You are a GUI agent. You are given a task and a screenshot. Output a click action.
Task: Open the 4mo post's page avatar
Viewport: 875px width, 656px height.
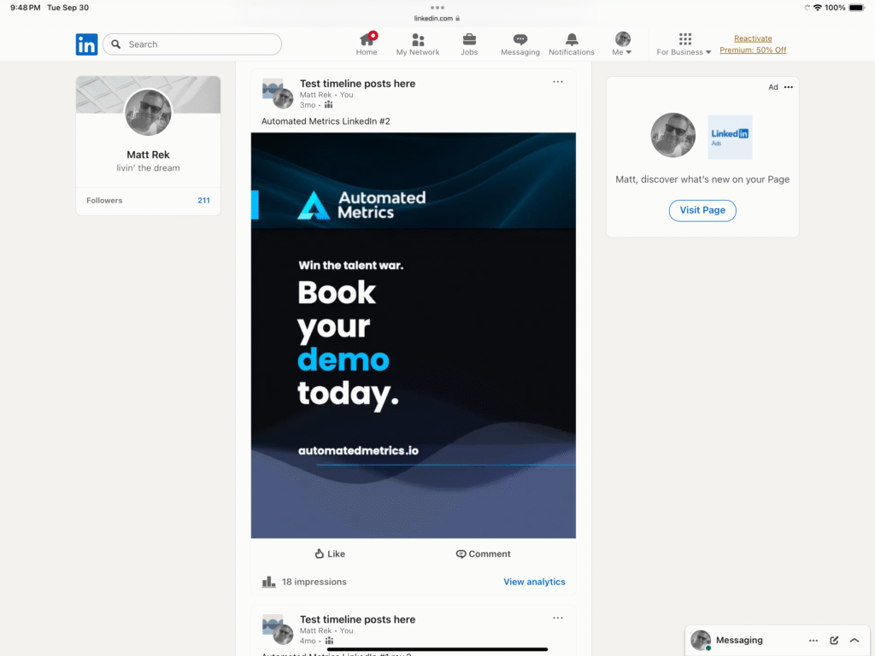278,630
